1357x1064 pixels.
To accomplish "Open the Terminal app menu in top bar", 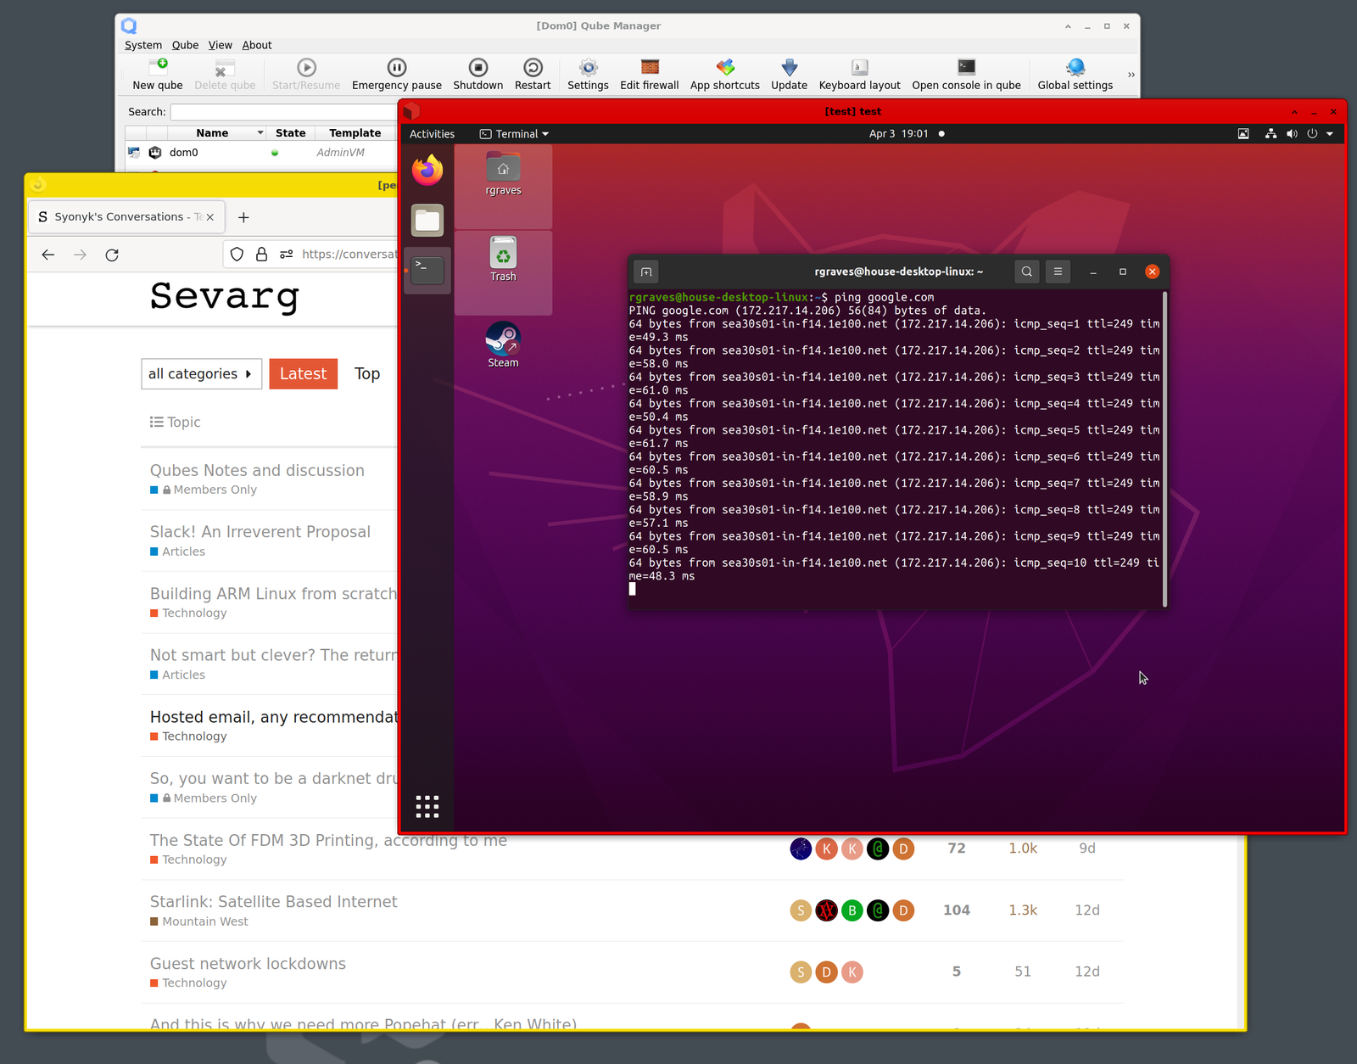I will click(515, 134).
